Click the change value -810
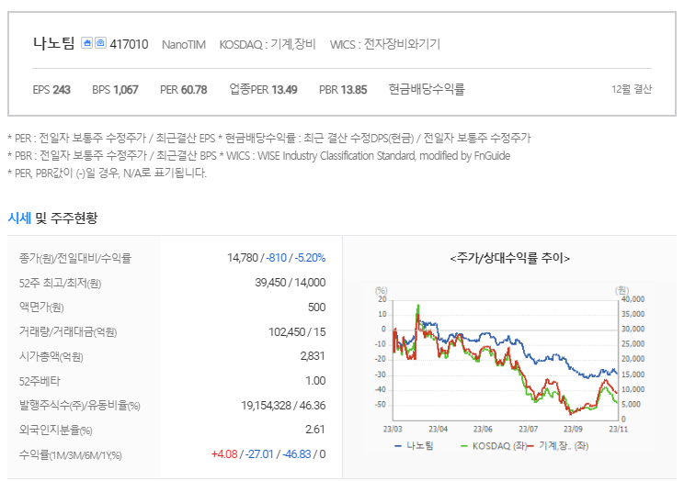 [x=276, y=258]
